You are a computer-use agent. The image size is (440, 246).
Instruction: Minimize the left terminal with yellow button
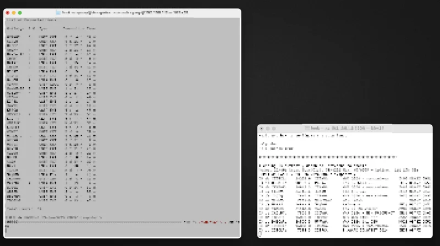14,13
